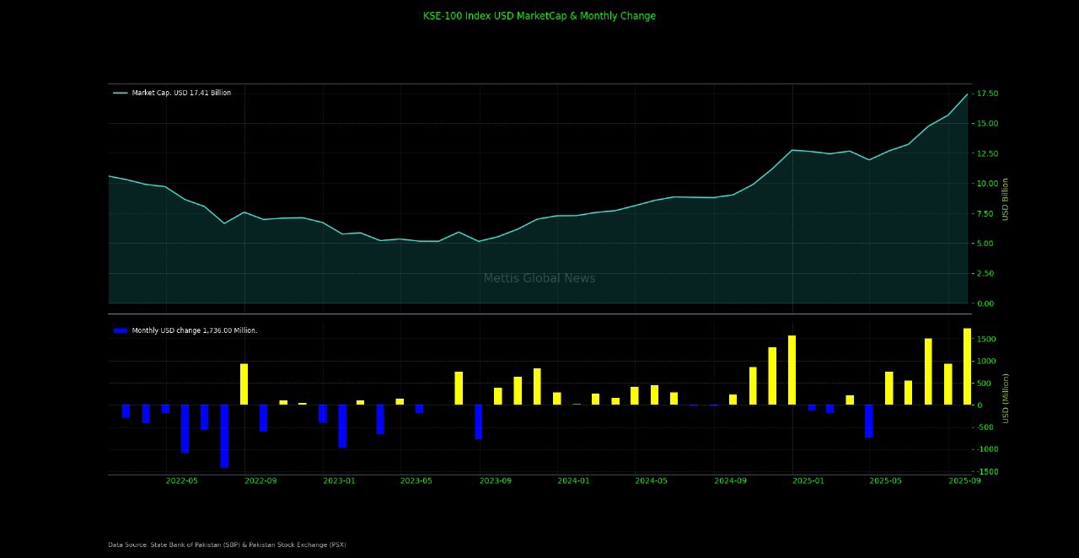
Task: Click the 1500 tick on the lower y-axis
Action: 986,339
